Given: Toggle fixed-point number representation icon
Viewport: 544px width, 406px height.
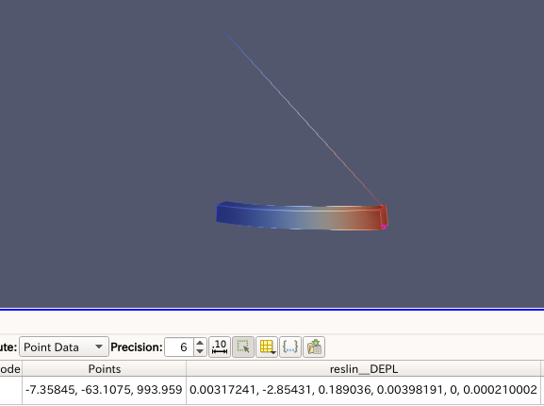Looking at the screenshot, I should 220,347.
